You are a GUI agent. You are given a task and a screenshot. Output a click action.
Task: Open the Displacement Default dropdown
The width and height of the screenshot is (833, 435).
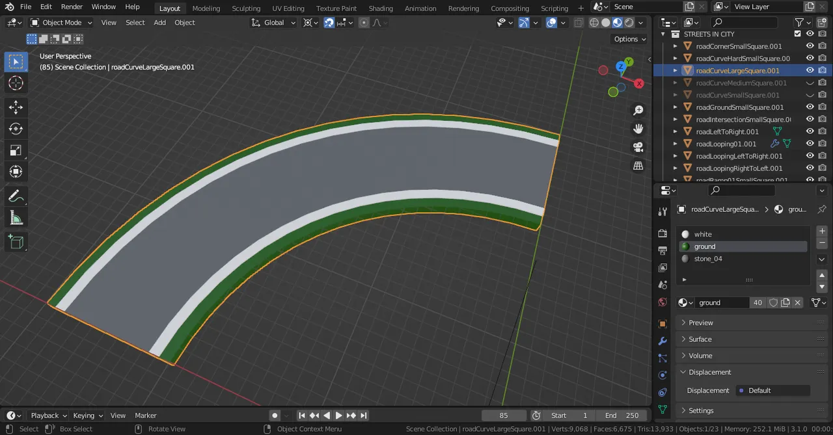773,391
